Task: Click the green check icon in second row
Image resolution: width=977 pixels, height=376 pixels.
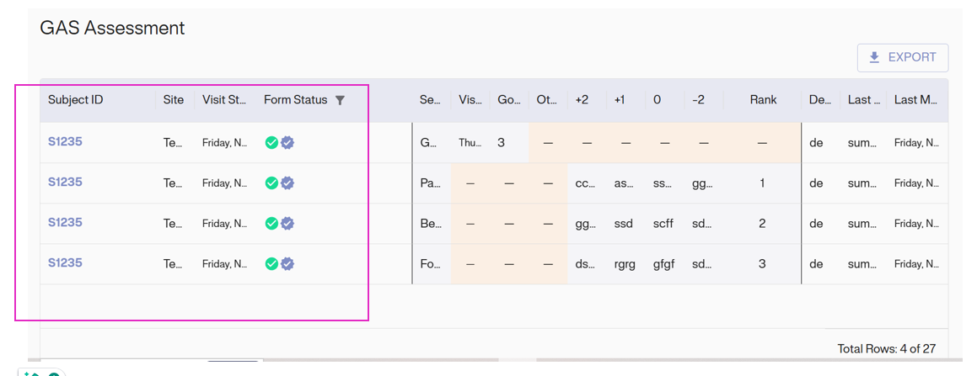Action: (x=271, y=183)
